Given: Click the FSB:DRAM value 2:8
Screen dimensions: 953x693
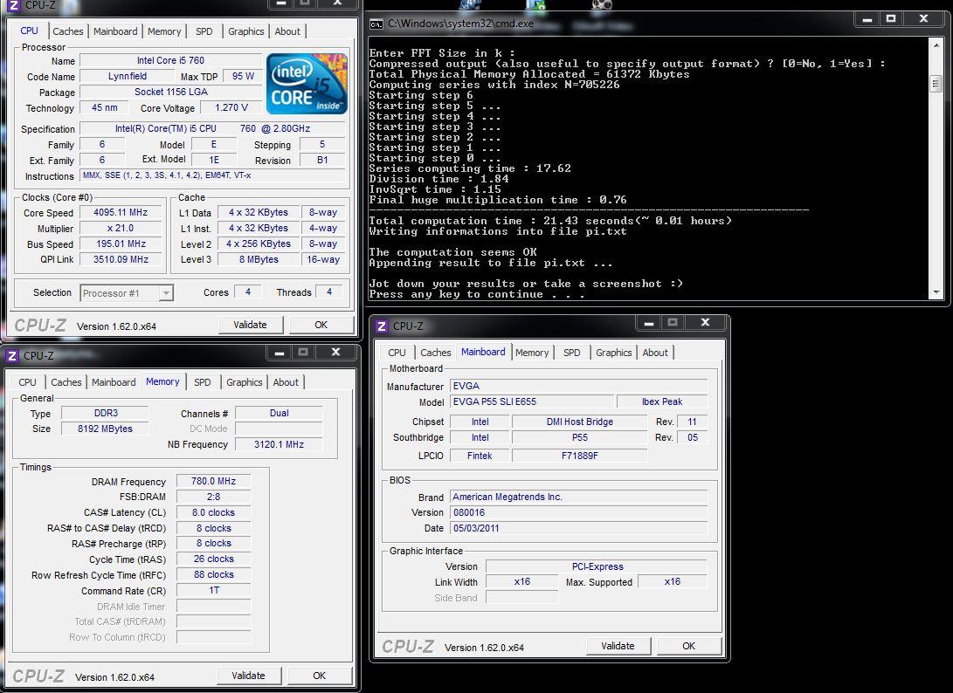Looking at the screenshot, I should click(x=213, y=497).
